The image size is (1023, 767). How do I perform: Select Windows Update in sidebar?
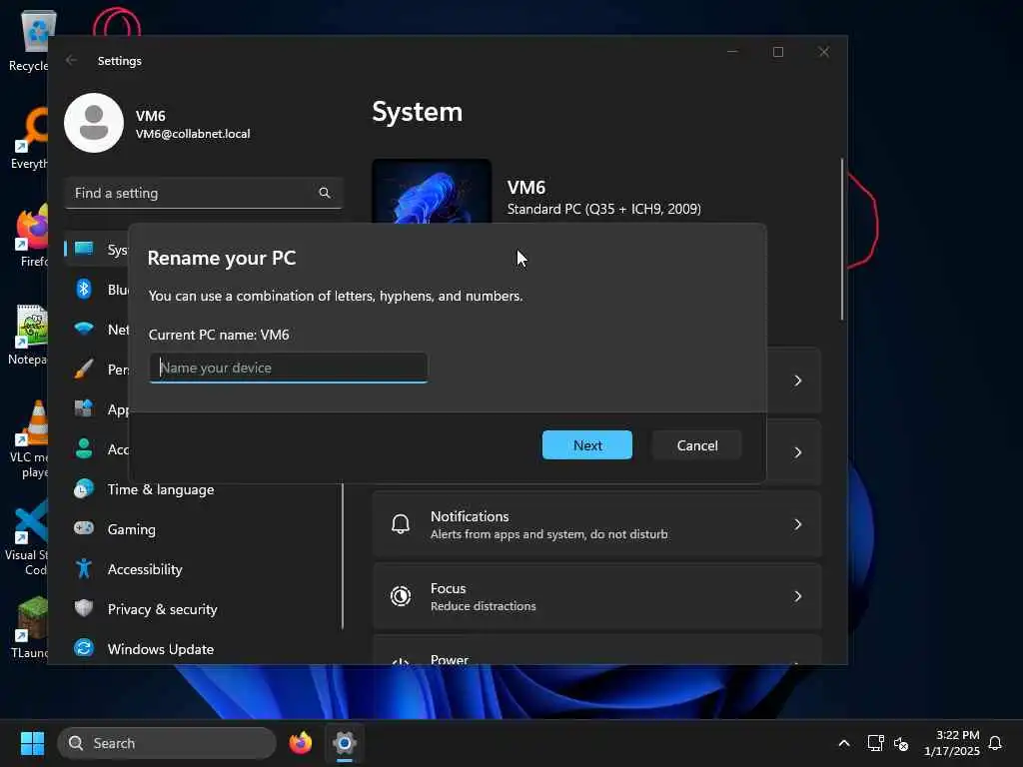coord(161,649)
